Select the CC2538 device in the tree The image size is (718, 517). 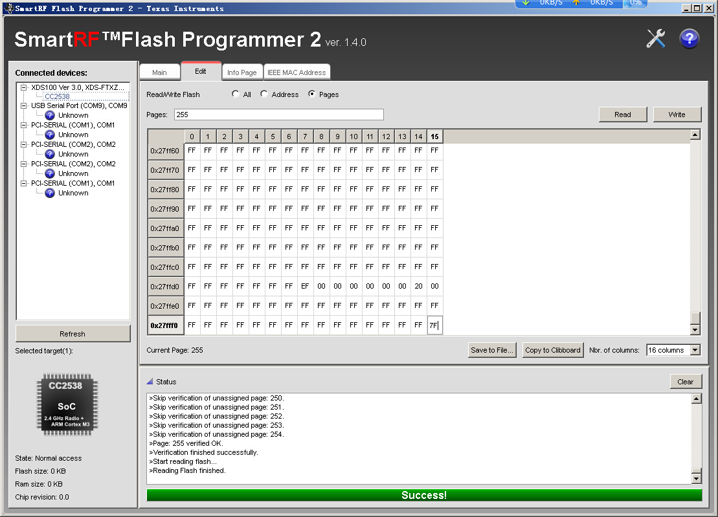tap(57, 96)
